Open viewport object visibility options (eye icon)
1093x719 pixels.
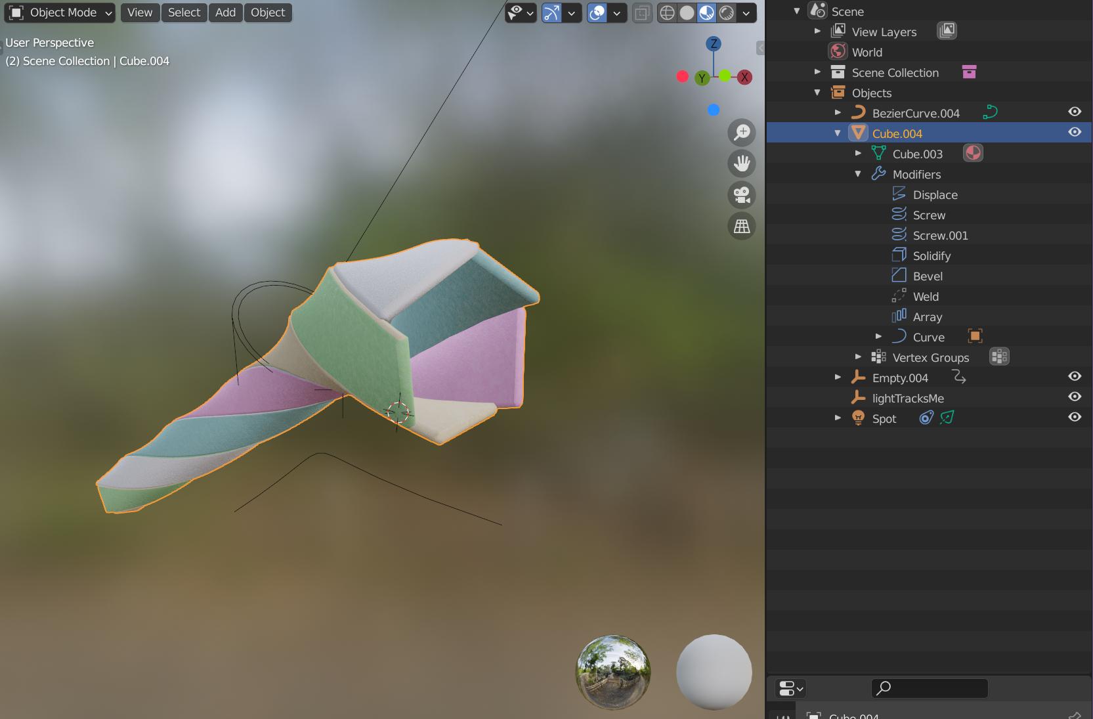coord(521,12)
